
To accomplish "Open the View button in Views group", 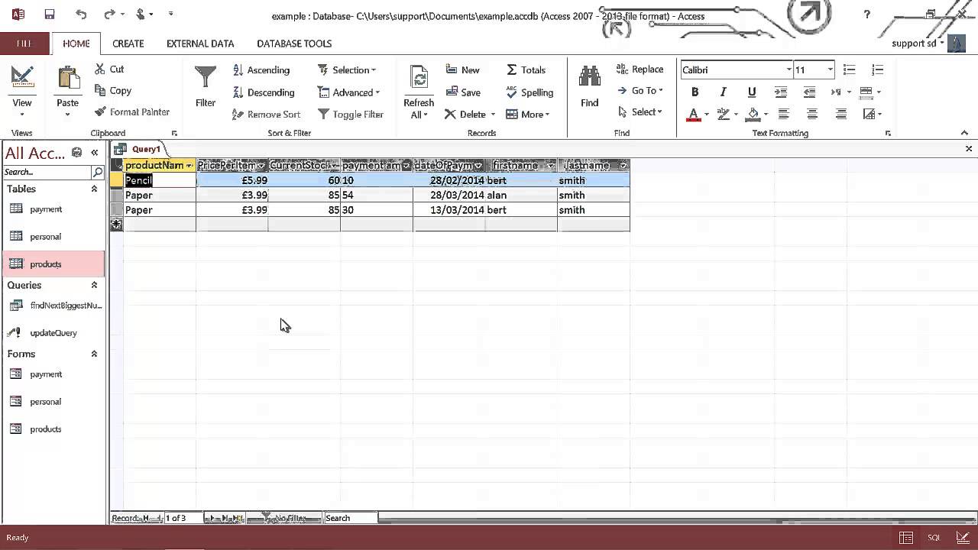I will coord(22,90).
